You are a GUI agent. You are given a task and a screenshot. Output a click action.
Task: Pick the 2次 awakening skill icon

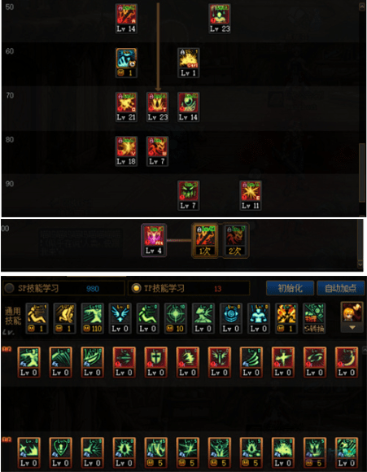235,240
